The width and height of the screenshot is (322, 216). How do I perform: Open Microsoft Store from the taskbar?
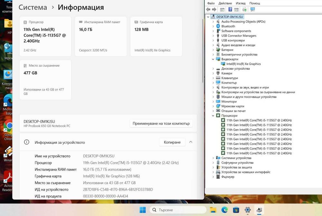236,210
